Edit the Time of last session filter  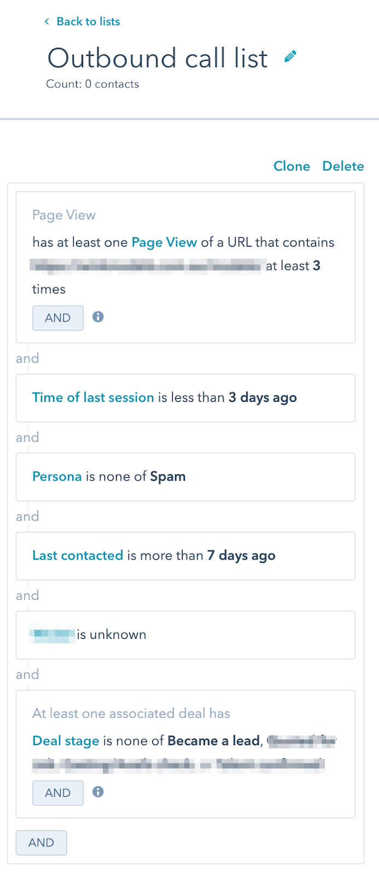92,397
